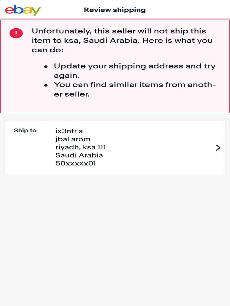Click the red 'e' in eBay logo

(x=10, y=10)
